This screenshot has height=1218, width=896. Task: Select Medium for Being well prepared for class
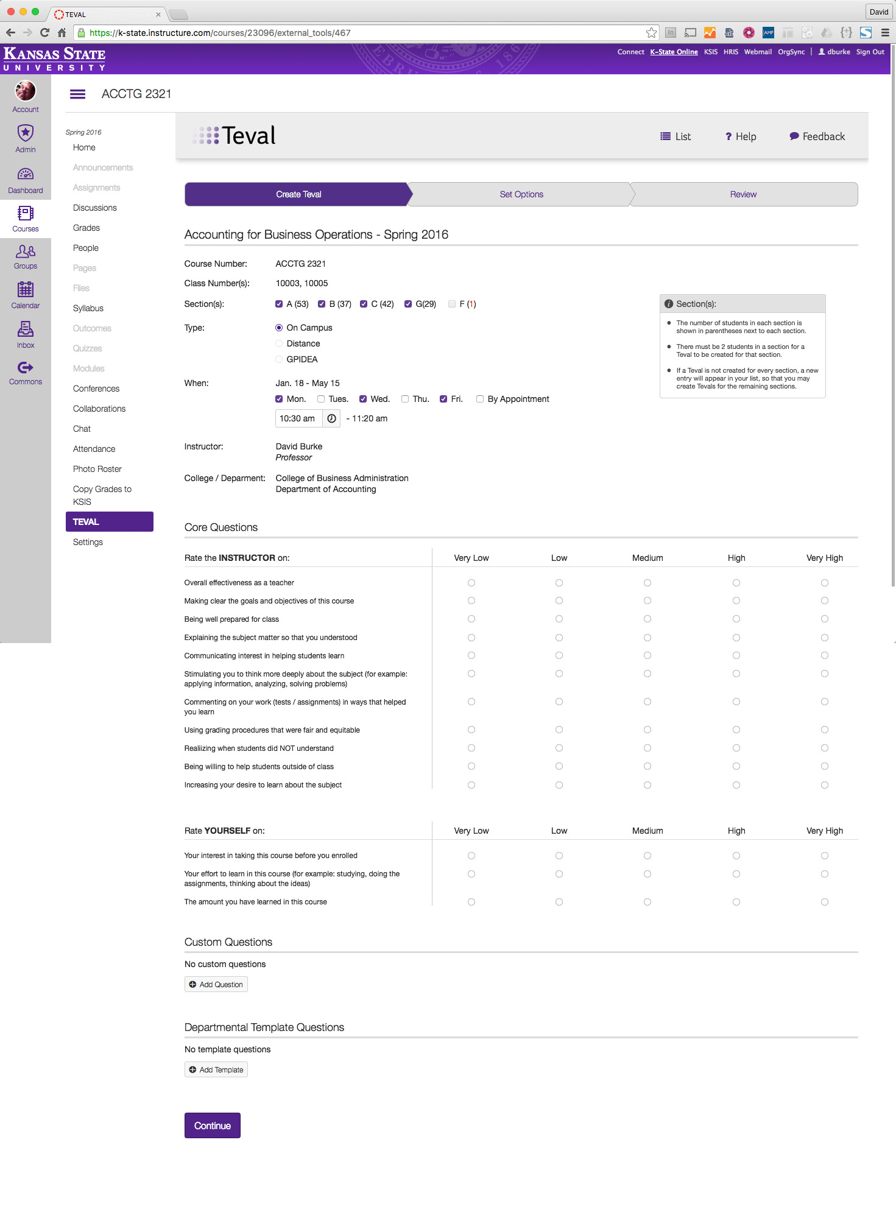click(x=647, y=619)
